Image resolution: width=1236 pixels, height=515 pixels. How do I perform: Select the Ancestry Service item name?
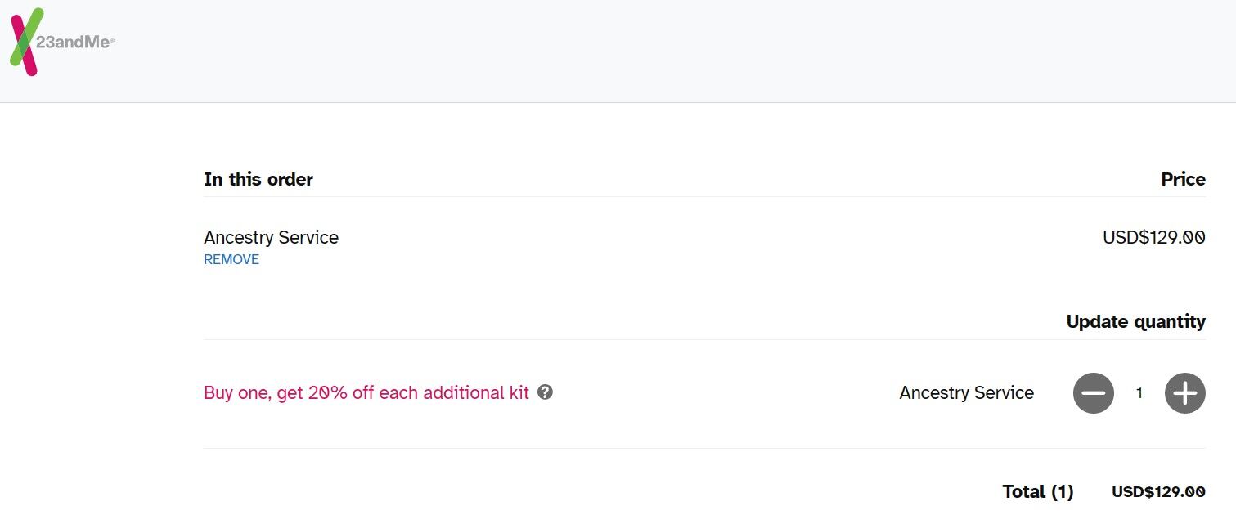(271, 237)
